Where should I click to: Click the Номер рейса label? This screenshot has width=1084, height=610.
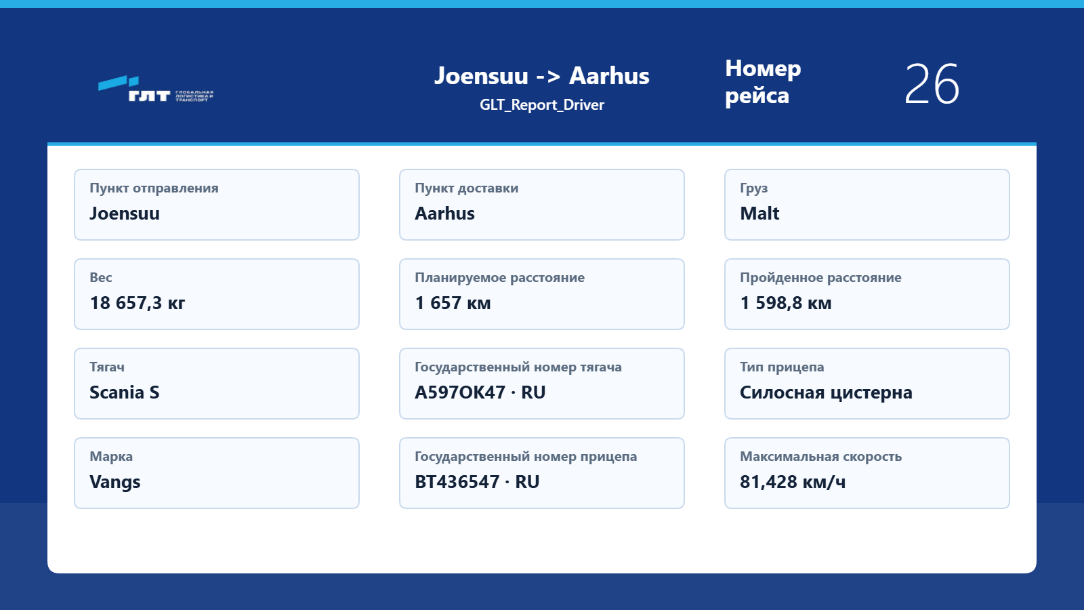coord(763,82)
